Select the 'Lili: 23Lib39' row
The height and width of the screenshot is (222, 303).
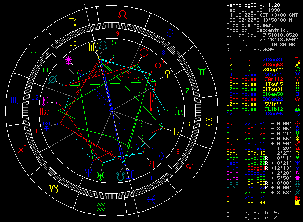(259, 192)
